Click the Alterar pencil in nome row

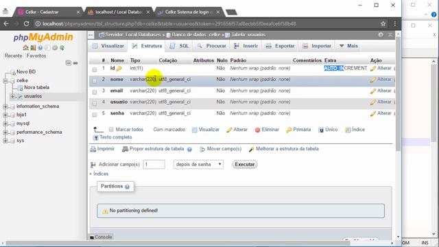pyautogui.click(x=372, y=80)
